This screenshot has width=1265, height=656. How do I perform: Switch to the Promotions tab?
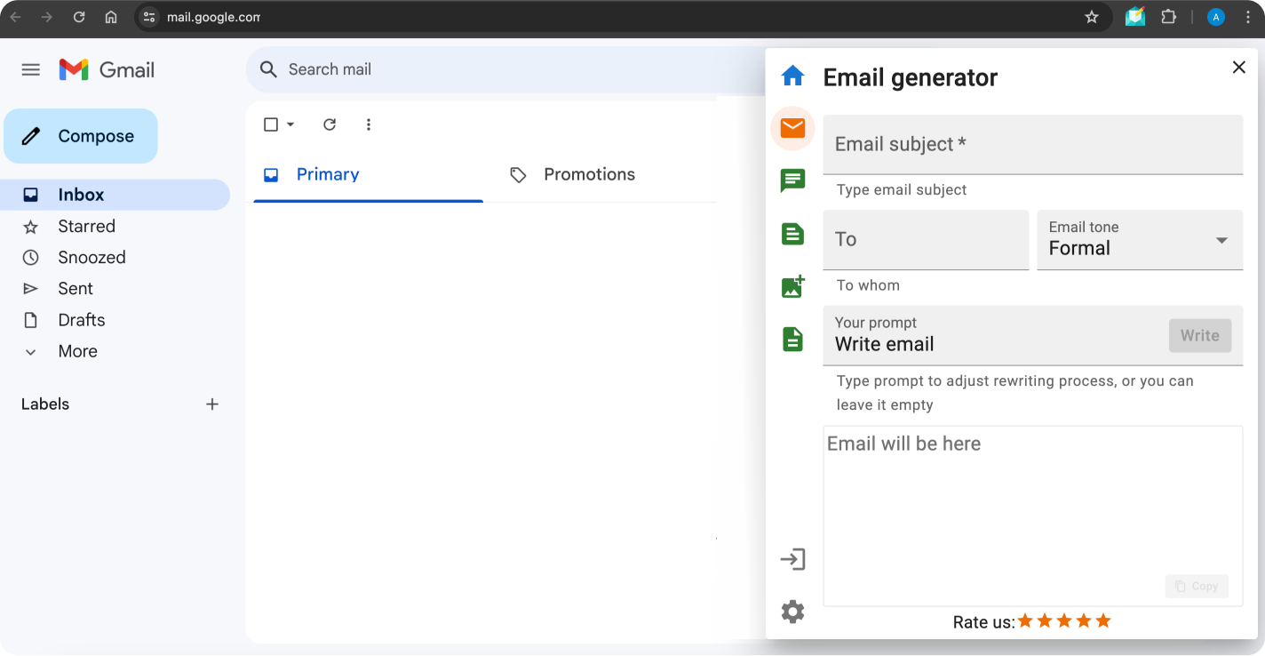pos(588,174)
